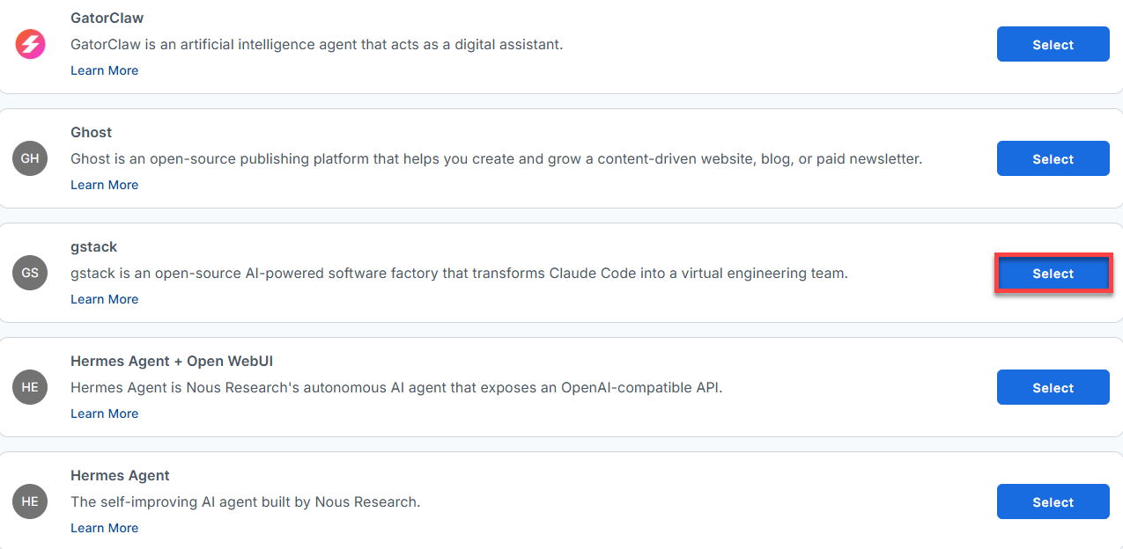Click the gstack AI-powered software factory description

click(459, 274)
